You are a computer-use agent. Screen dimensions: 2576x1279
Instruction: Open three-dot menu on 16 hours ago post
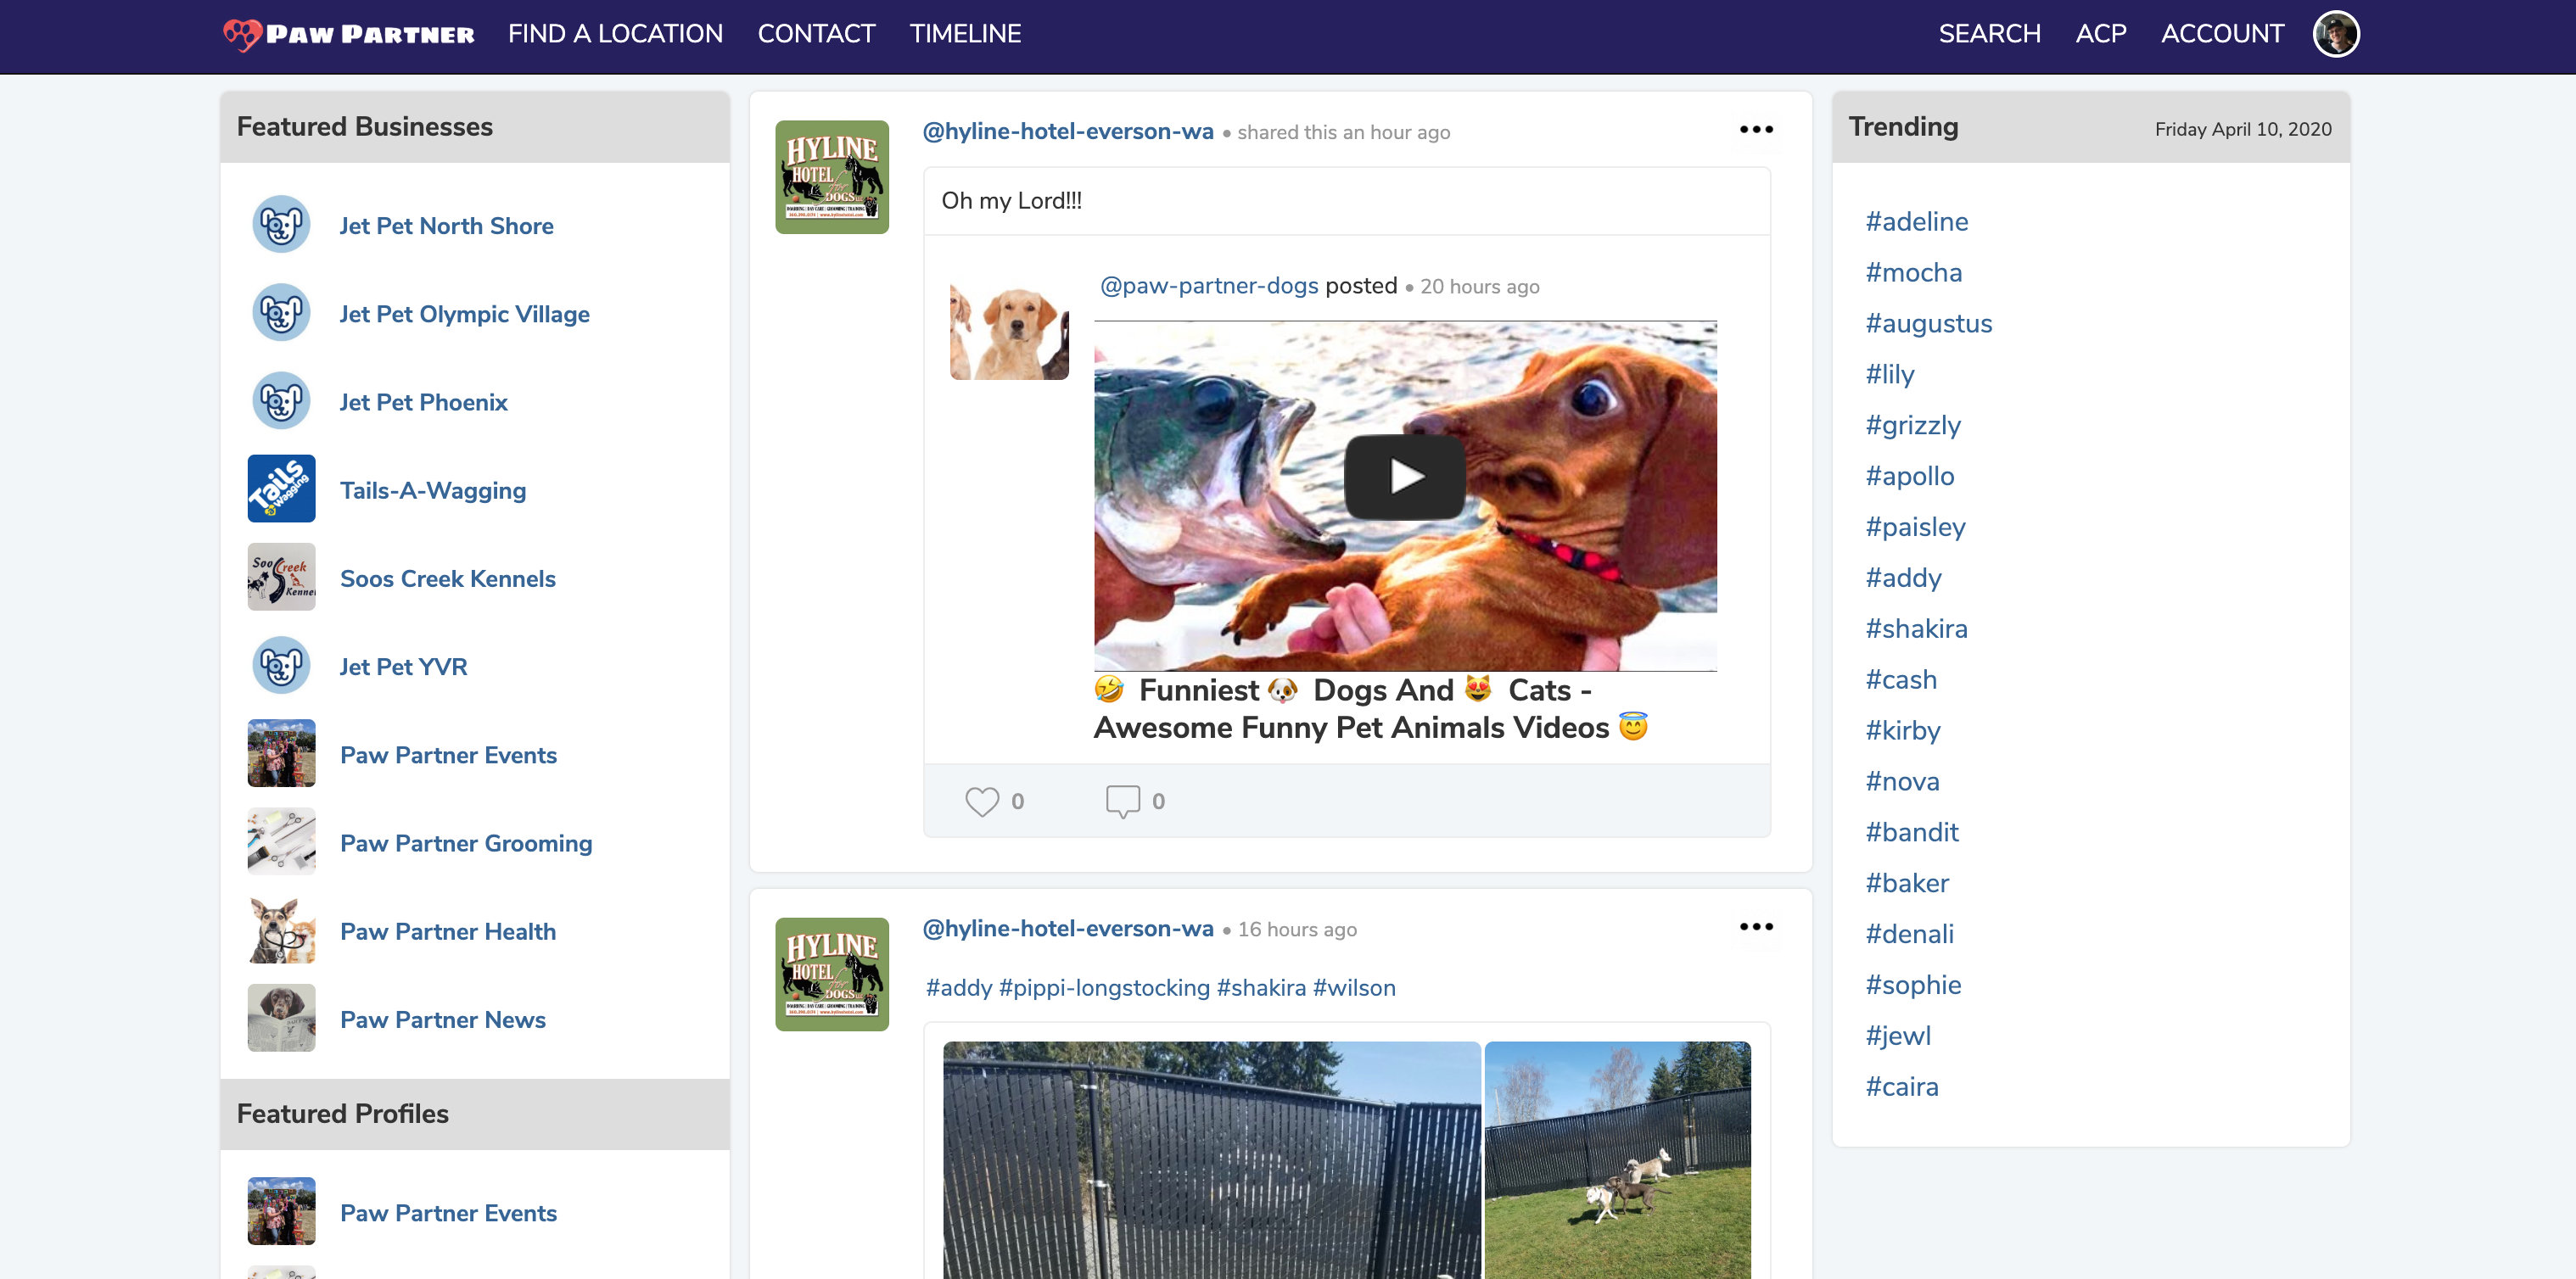click(x=1756, y=927)
